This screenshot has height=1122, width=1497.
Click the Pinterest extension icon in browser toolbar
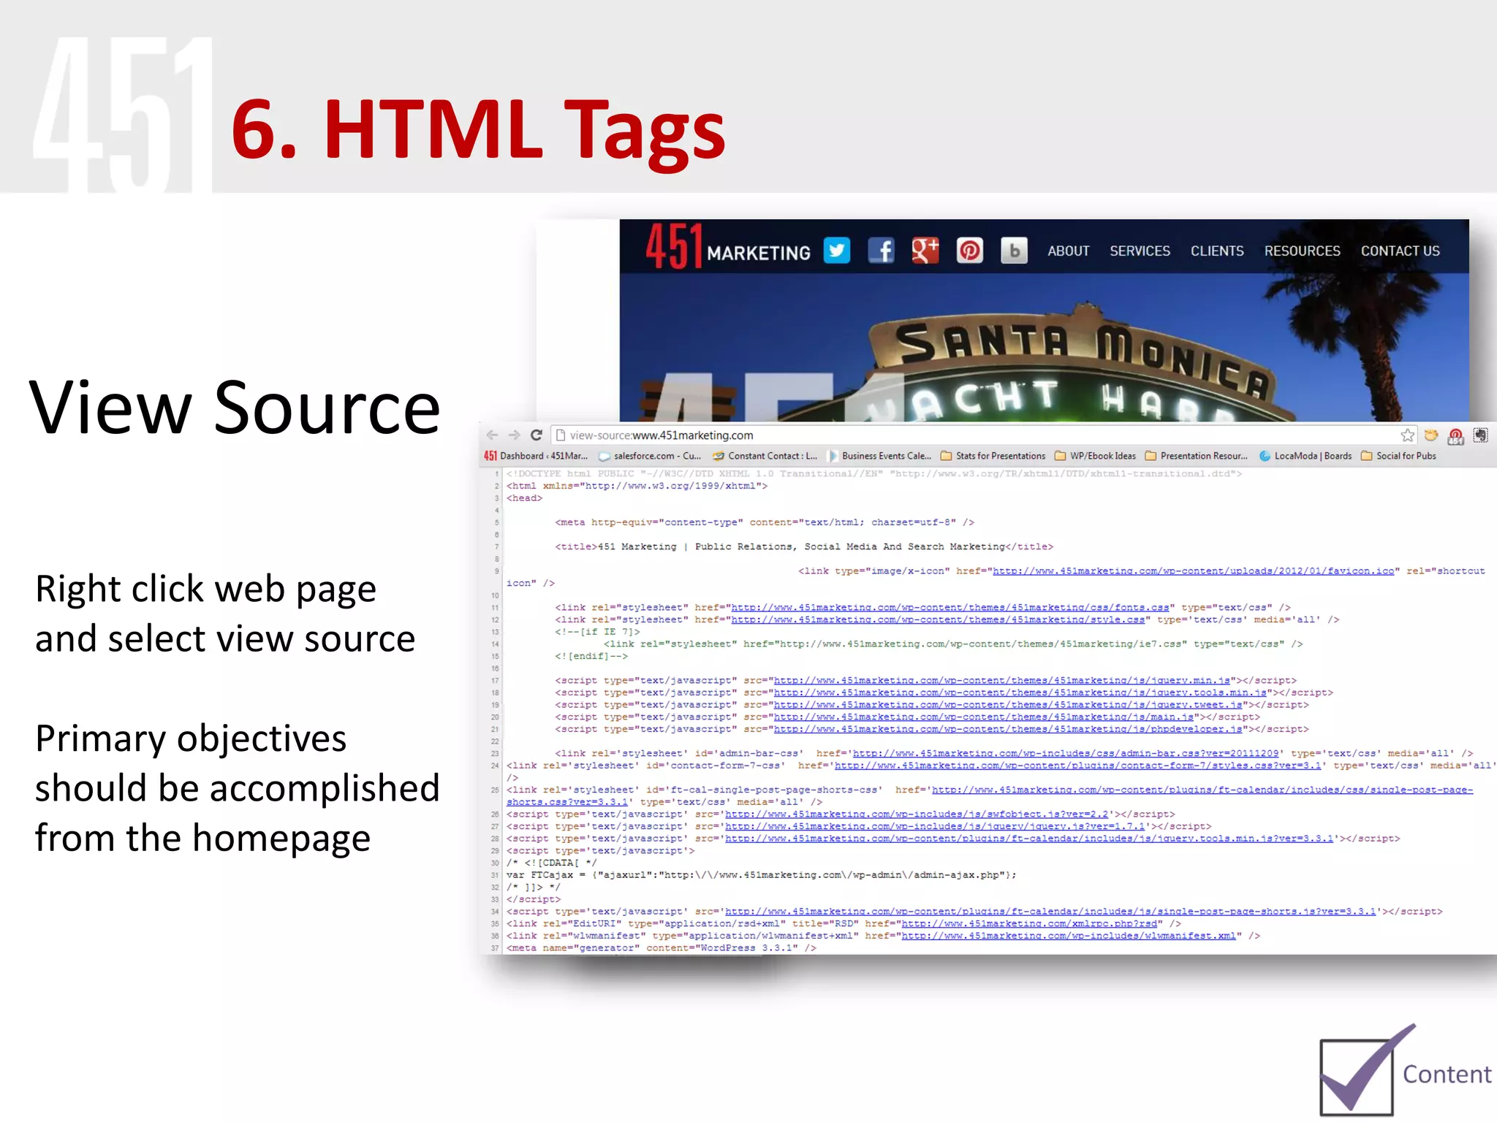[1455, 436]
